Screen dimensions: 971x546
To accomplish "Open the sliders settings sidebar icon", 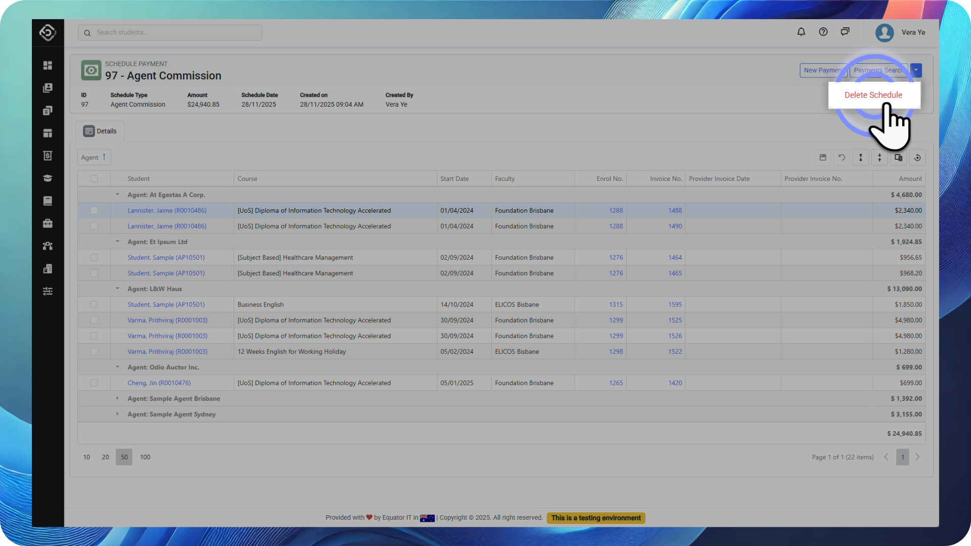I will pos(48,291).
